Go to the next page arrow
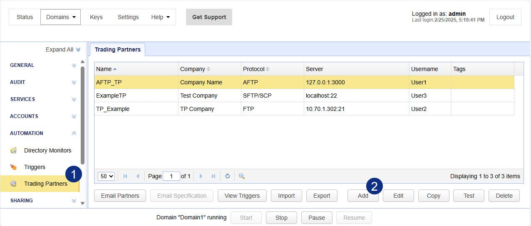 coord(201,176)
